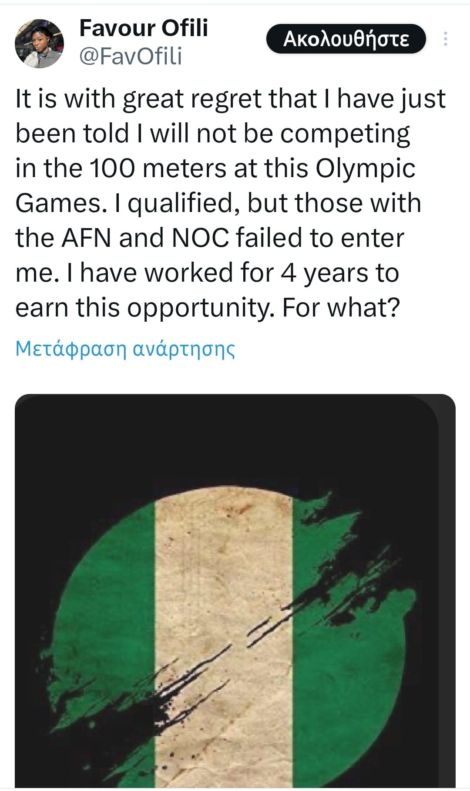The image size is (470, 791).
Task: Click the Μετάφραση ανάρτησης translate link
Action: point(125,348)
